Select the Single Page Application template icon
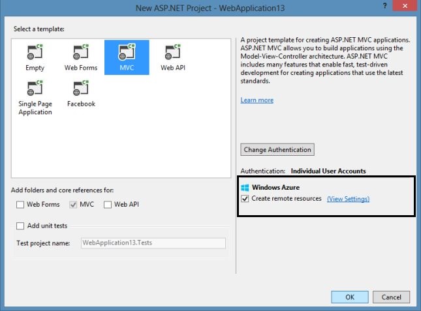The width and height of the screenshot is (421, 311). tap(35, 88)
